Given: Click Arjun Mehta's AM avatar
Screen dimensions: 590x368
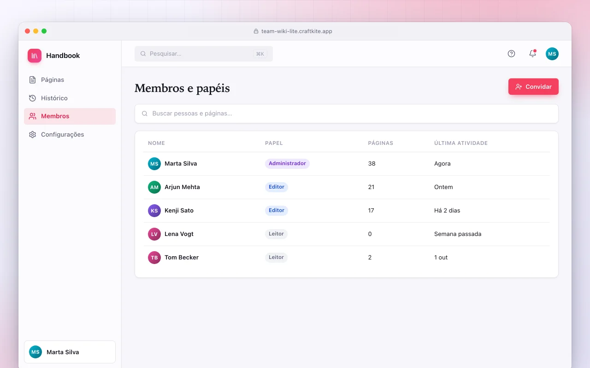Looking at the screenshot, I should click(x=154, y=187).
